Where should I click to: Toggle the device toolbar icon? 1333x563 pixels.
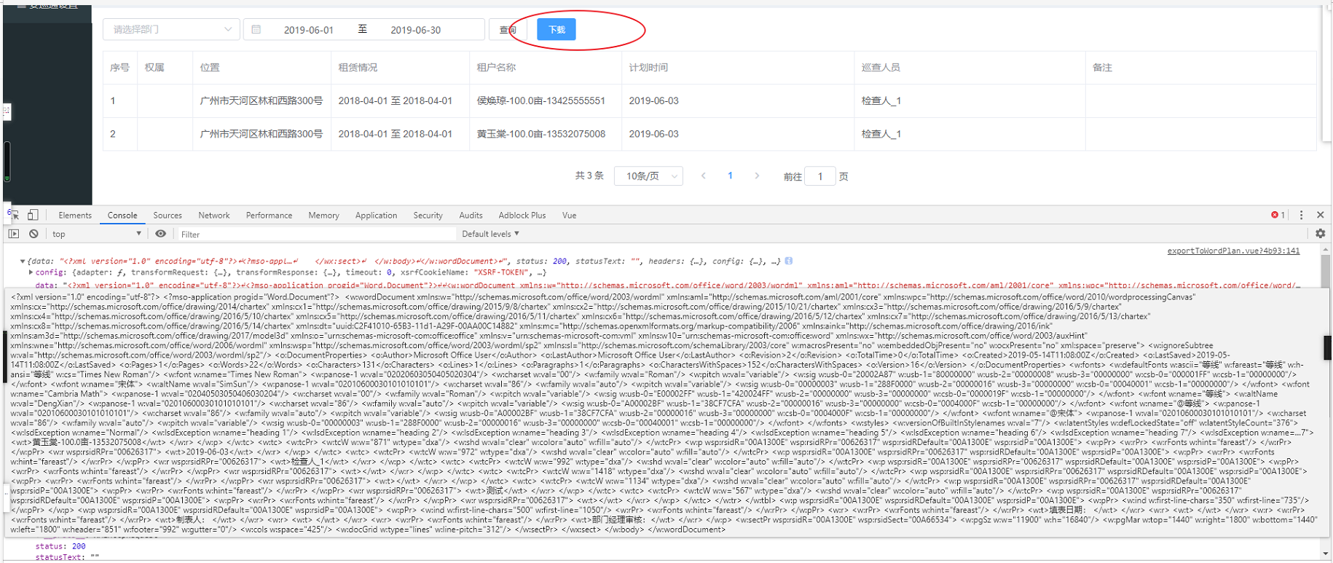pos(33,215)
